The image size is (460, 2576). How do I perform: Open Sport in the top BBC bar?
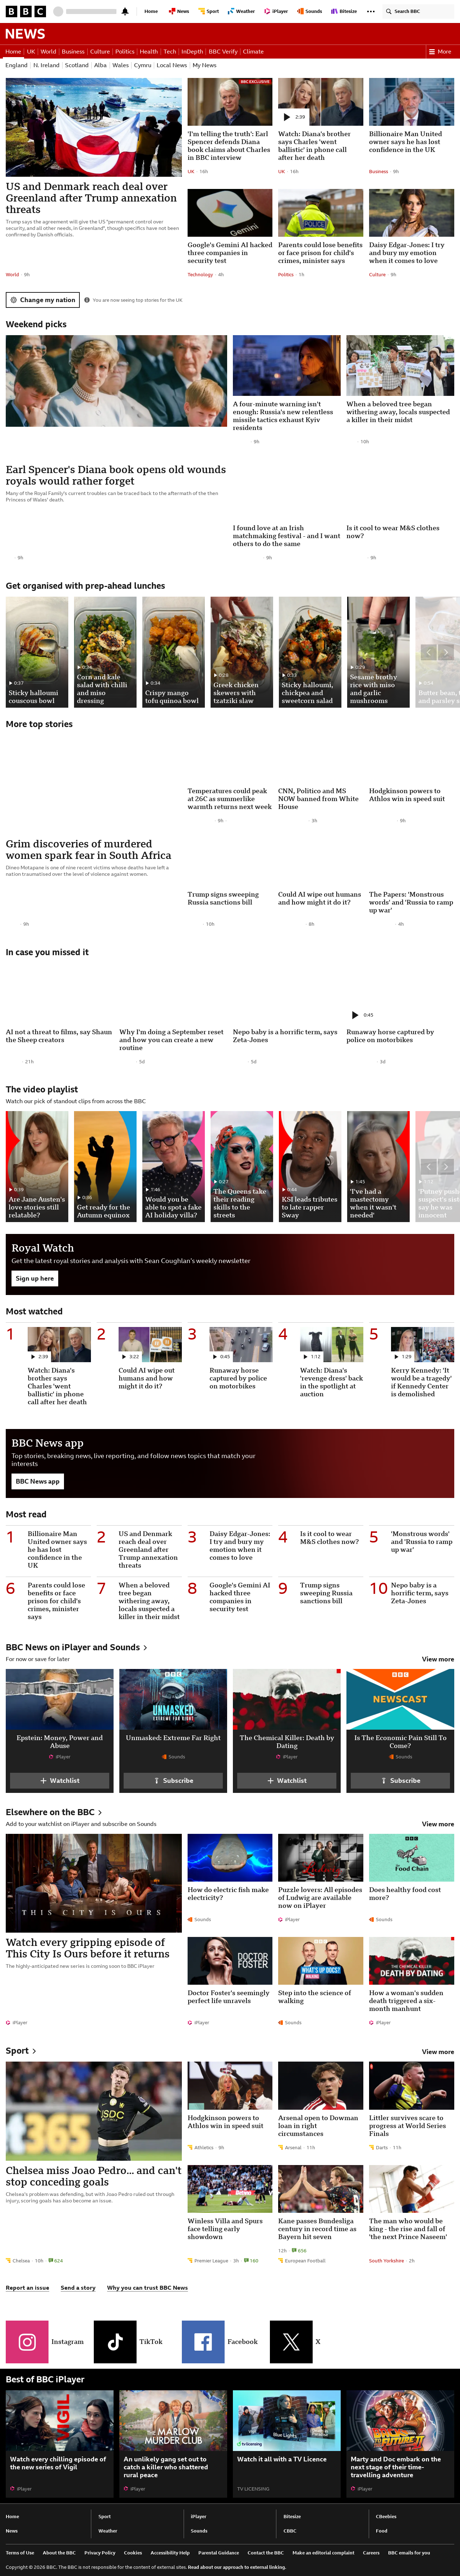(x=210, y=11)
